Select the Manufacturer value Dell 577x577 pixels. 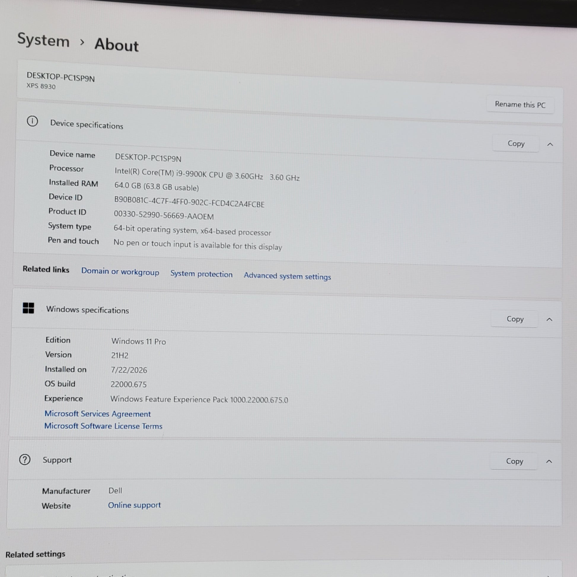[x=115, y=491]
